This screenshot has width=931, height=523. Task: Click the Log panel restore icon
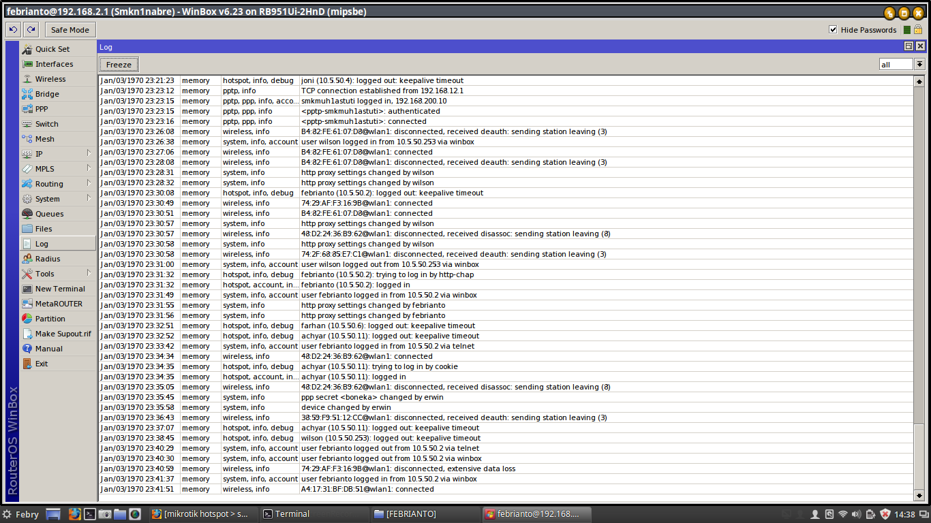[x=909, y=46]
